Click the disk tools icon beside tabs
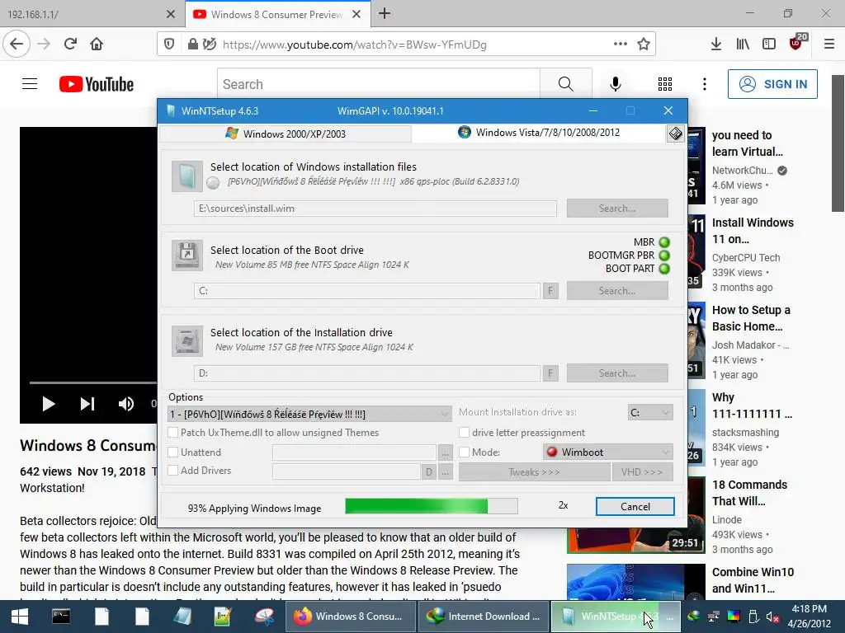This screenshot has width=845, height=633. click(675, 134)
